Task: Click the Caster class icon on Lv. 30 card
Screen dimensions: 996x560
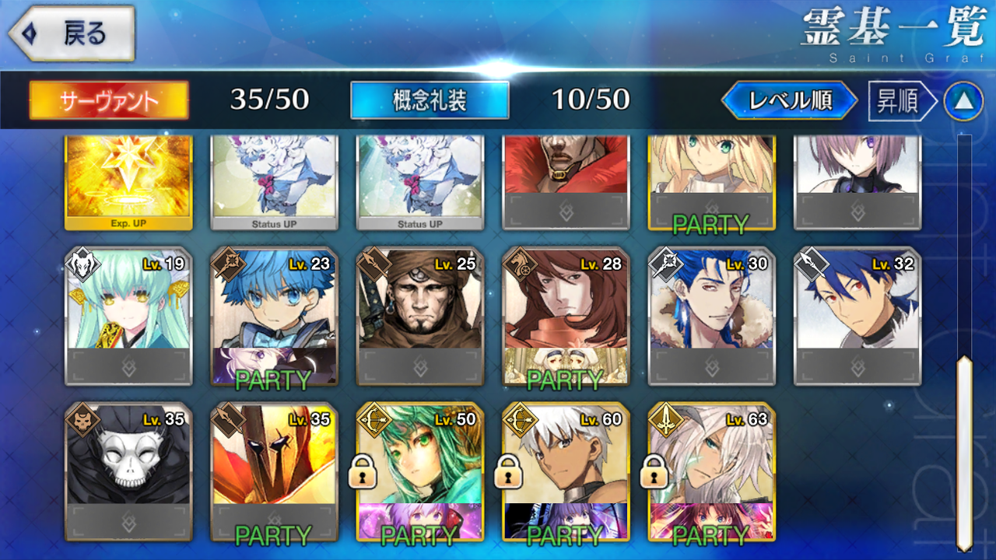Action: [x=665, y=264]
